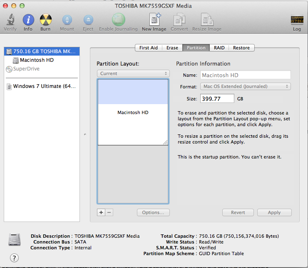Image resolution: width=308 pixels, height=268 pixels.
Task: Switch to the First Aid tab
Action: point(149,48)
